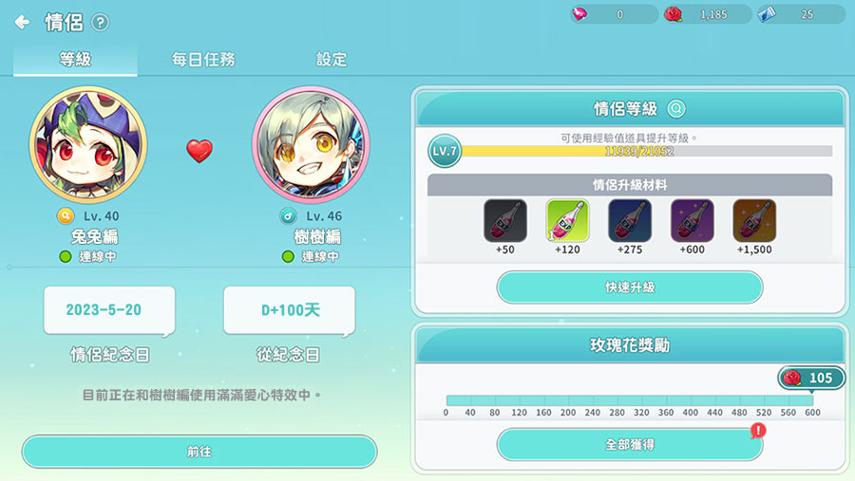
Task: Click the rose reward progress bar
Action: (630, 400)
